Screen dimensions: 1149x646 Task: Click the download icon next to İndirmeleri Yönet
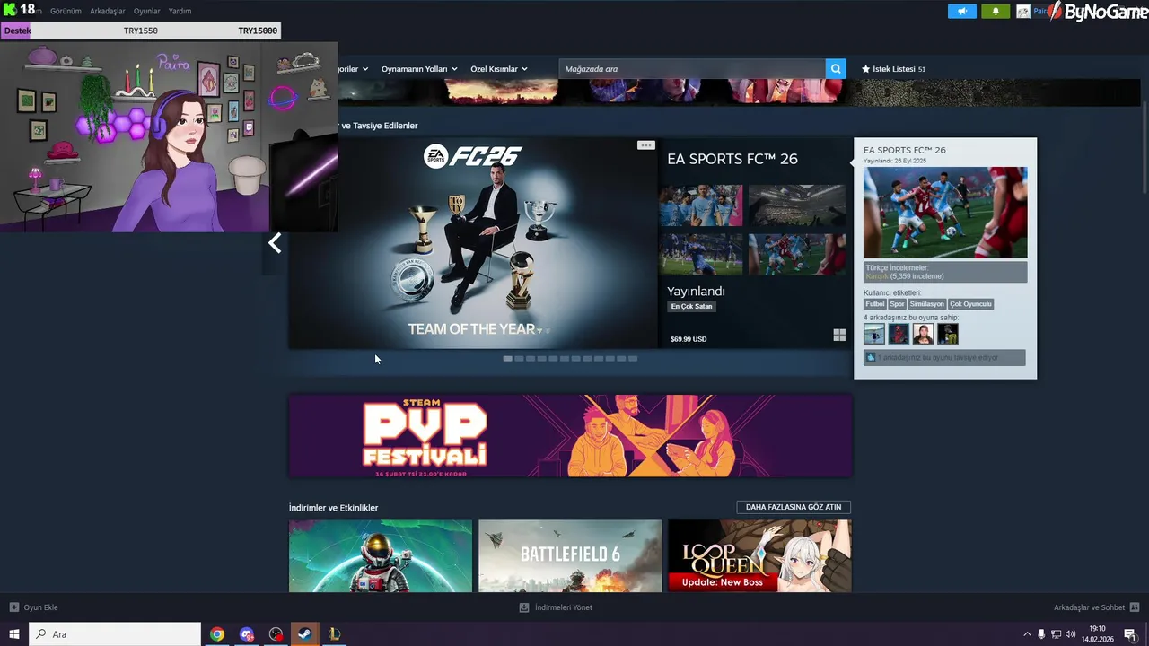coord(524,607)
